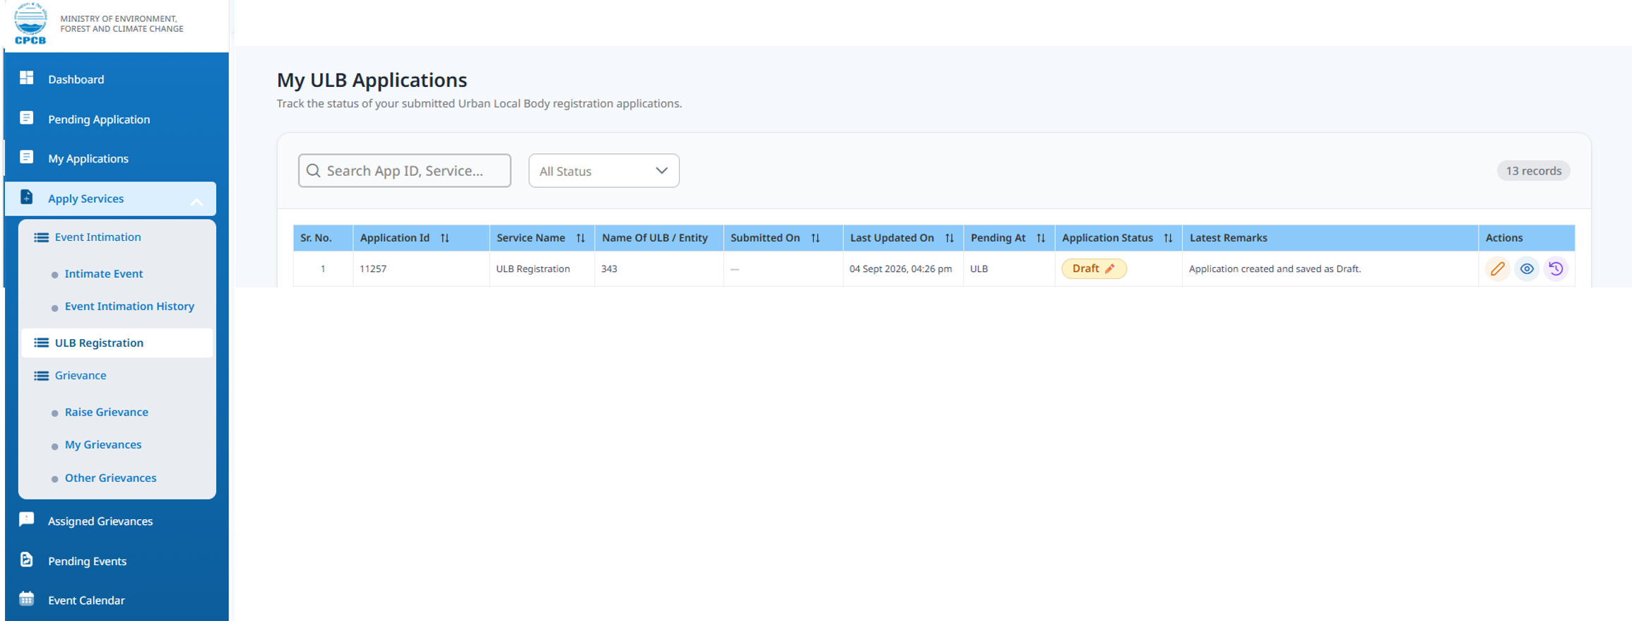Open Other Grievances link
Viewport: 1632px width, 621px height.
pos(111,478)
